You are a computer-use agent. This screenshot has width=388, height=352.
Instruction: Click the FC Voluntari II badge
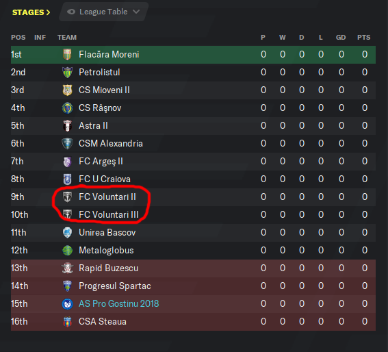pos(67,197)
